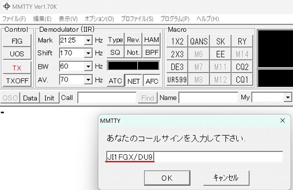Toggle the Rev. reverse button
This screenshot has height=190, width=293.
(133, 39)
